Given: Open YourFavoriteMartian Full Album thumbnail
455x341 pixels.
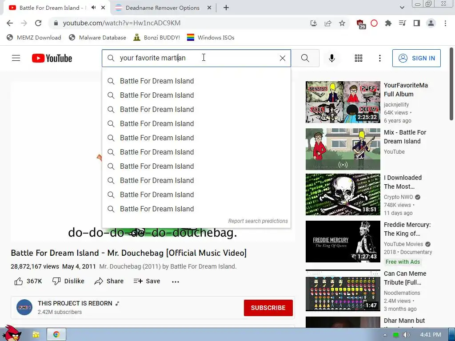Looking at the screenshot, I should [343, 102].
